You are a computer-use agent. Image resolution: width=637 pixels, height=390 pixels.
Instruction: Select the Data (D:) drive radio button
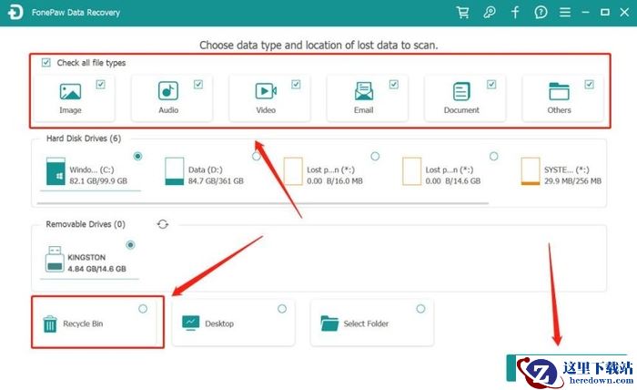tap(257, 156)
